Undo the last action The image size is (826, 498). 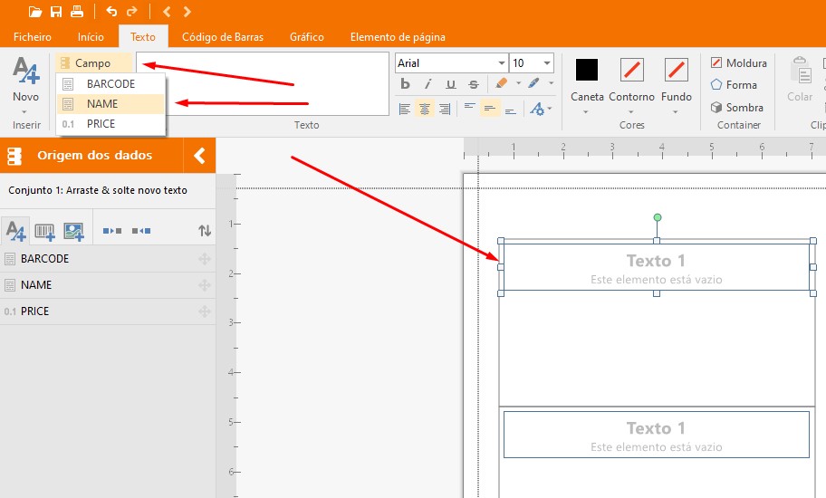[x=111, y=12]
